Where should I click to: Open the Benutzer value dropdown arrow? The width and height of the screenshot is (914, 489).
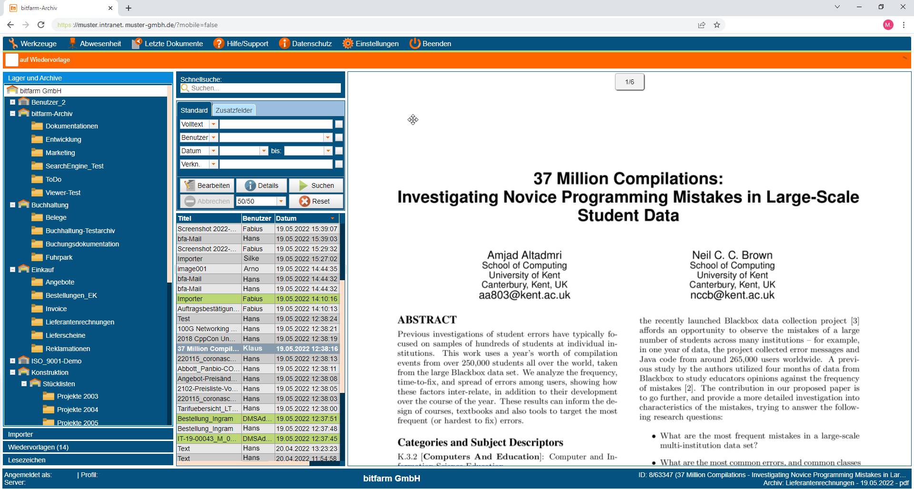[x=328, y=137]
